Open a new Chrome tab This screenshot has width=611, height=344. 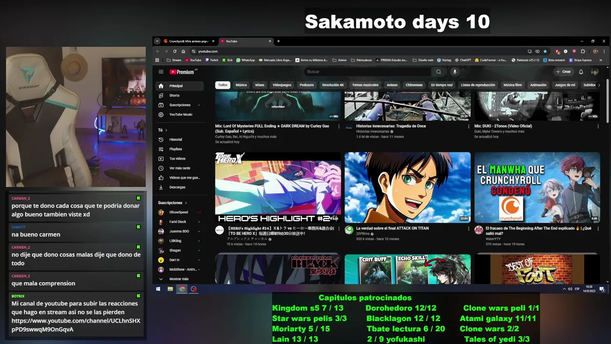(x=278, y=41)
